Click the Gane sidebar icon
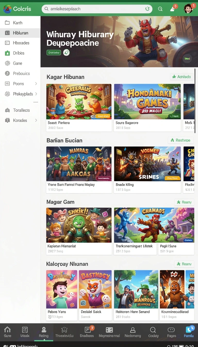 (x=7, y=63)
